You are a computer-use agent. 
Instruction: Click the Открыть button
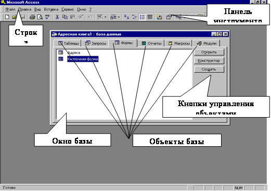209,52
